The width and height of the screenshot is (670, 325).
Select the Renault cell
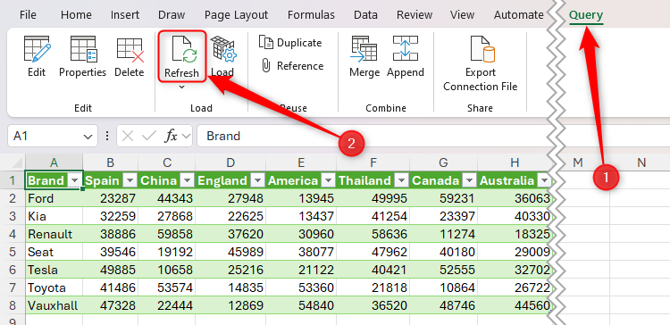point(54,234)
